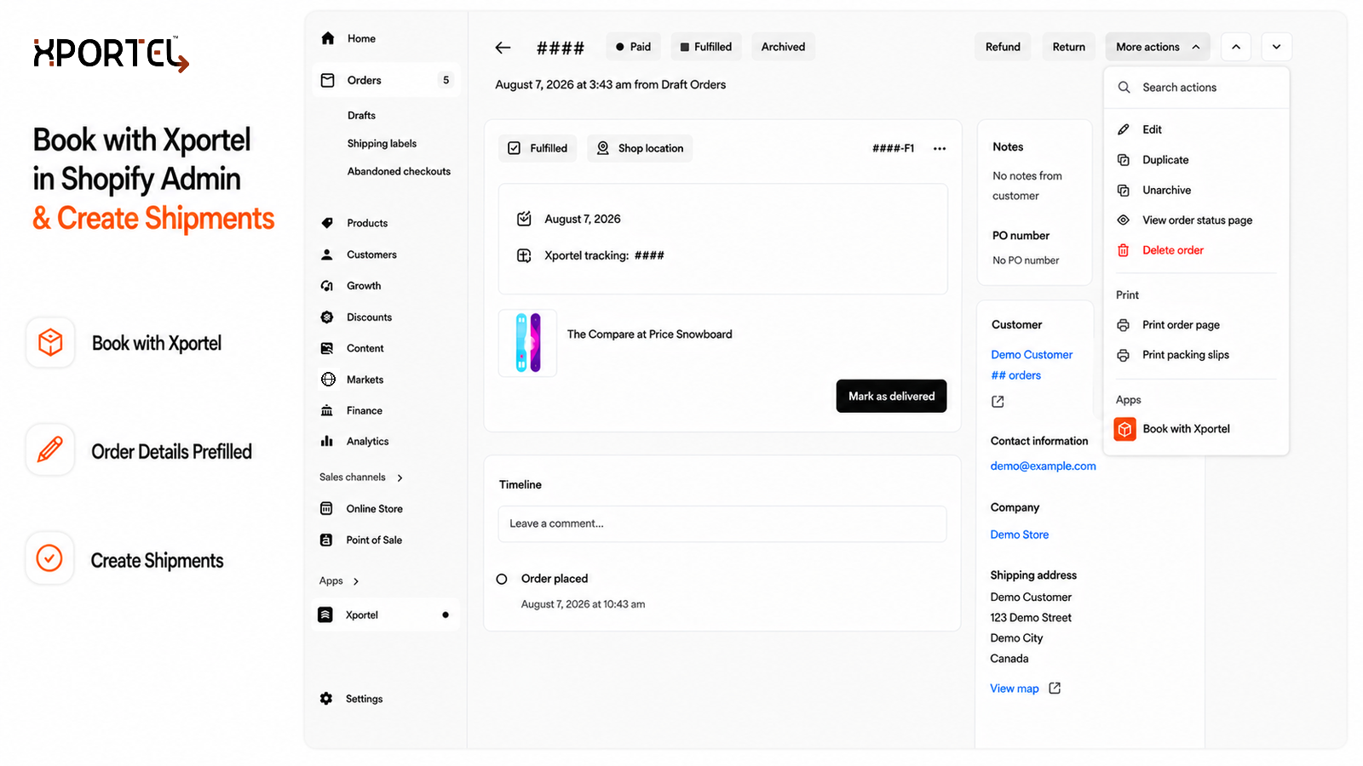Click the Fulfilled badge in fulfillment card
The height and width of the screenshot is (766, 1363).
(538, 148)
